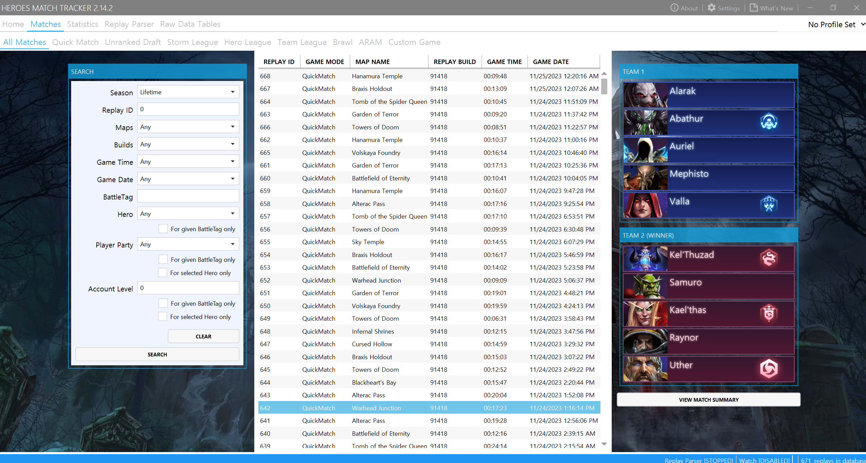Open the About info icon
Screen dimensions: 866x463
pos(674,8)
